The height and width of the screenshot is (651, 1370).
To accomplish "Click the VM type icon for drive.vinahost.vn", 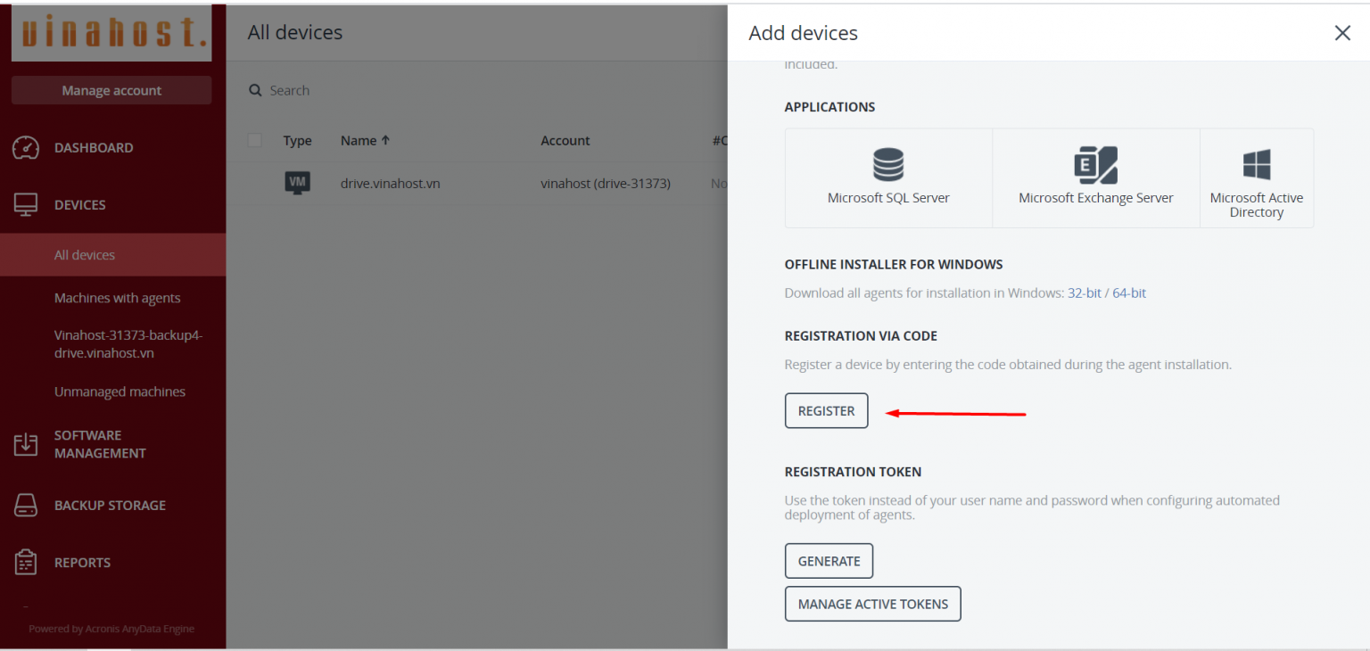I will pyautogui.click(x=297, y=183).
